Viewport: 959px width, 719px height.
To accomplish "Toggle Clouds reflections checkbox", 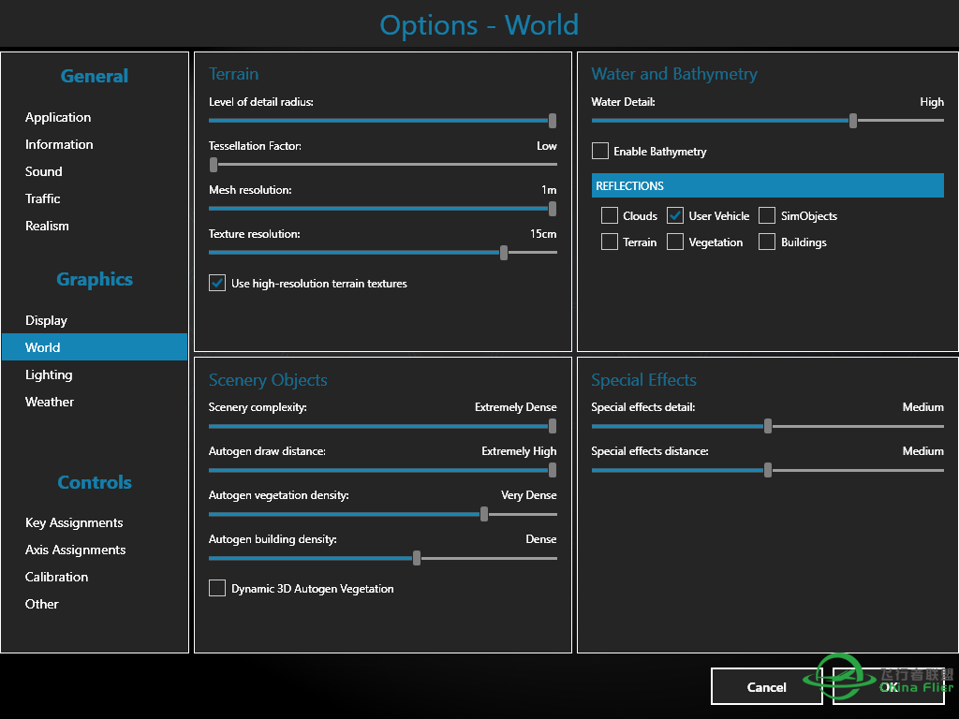I will point(609,215).
